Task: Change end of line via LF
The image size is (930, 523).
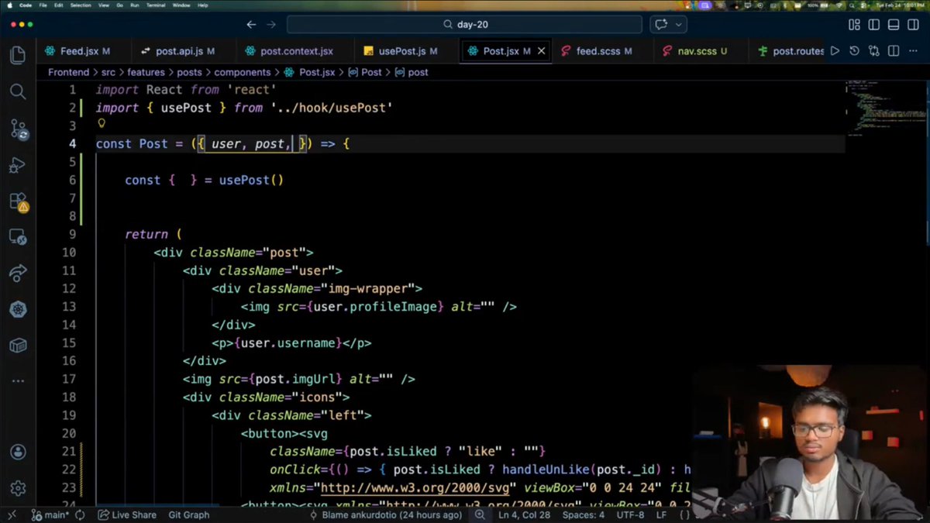Action: click(661, 514)
